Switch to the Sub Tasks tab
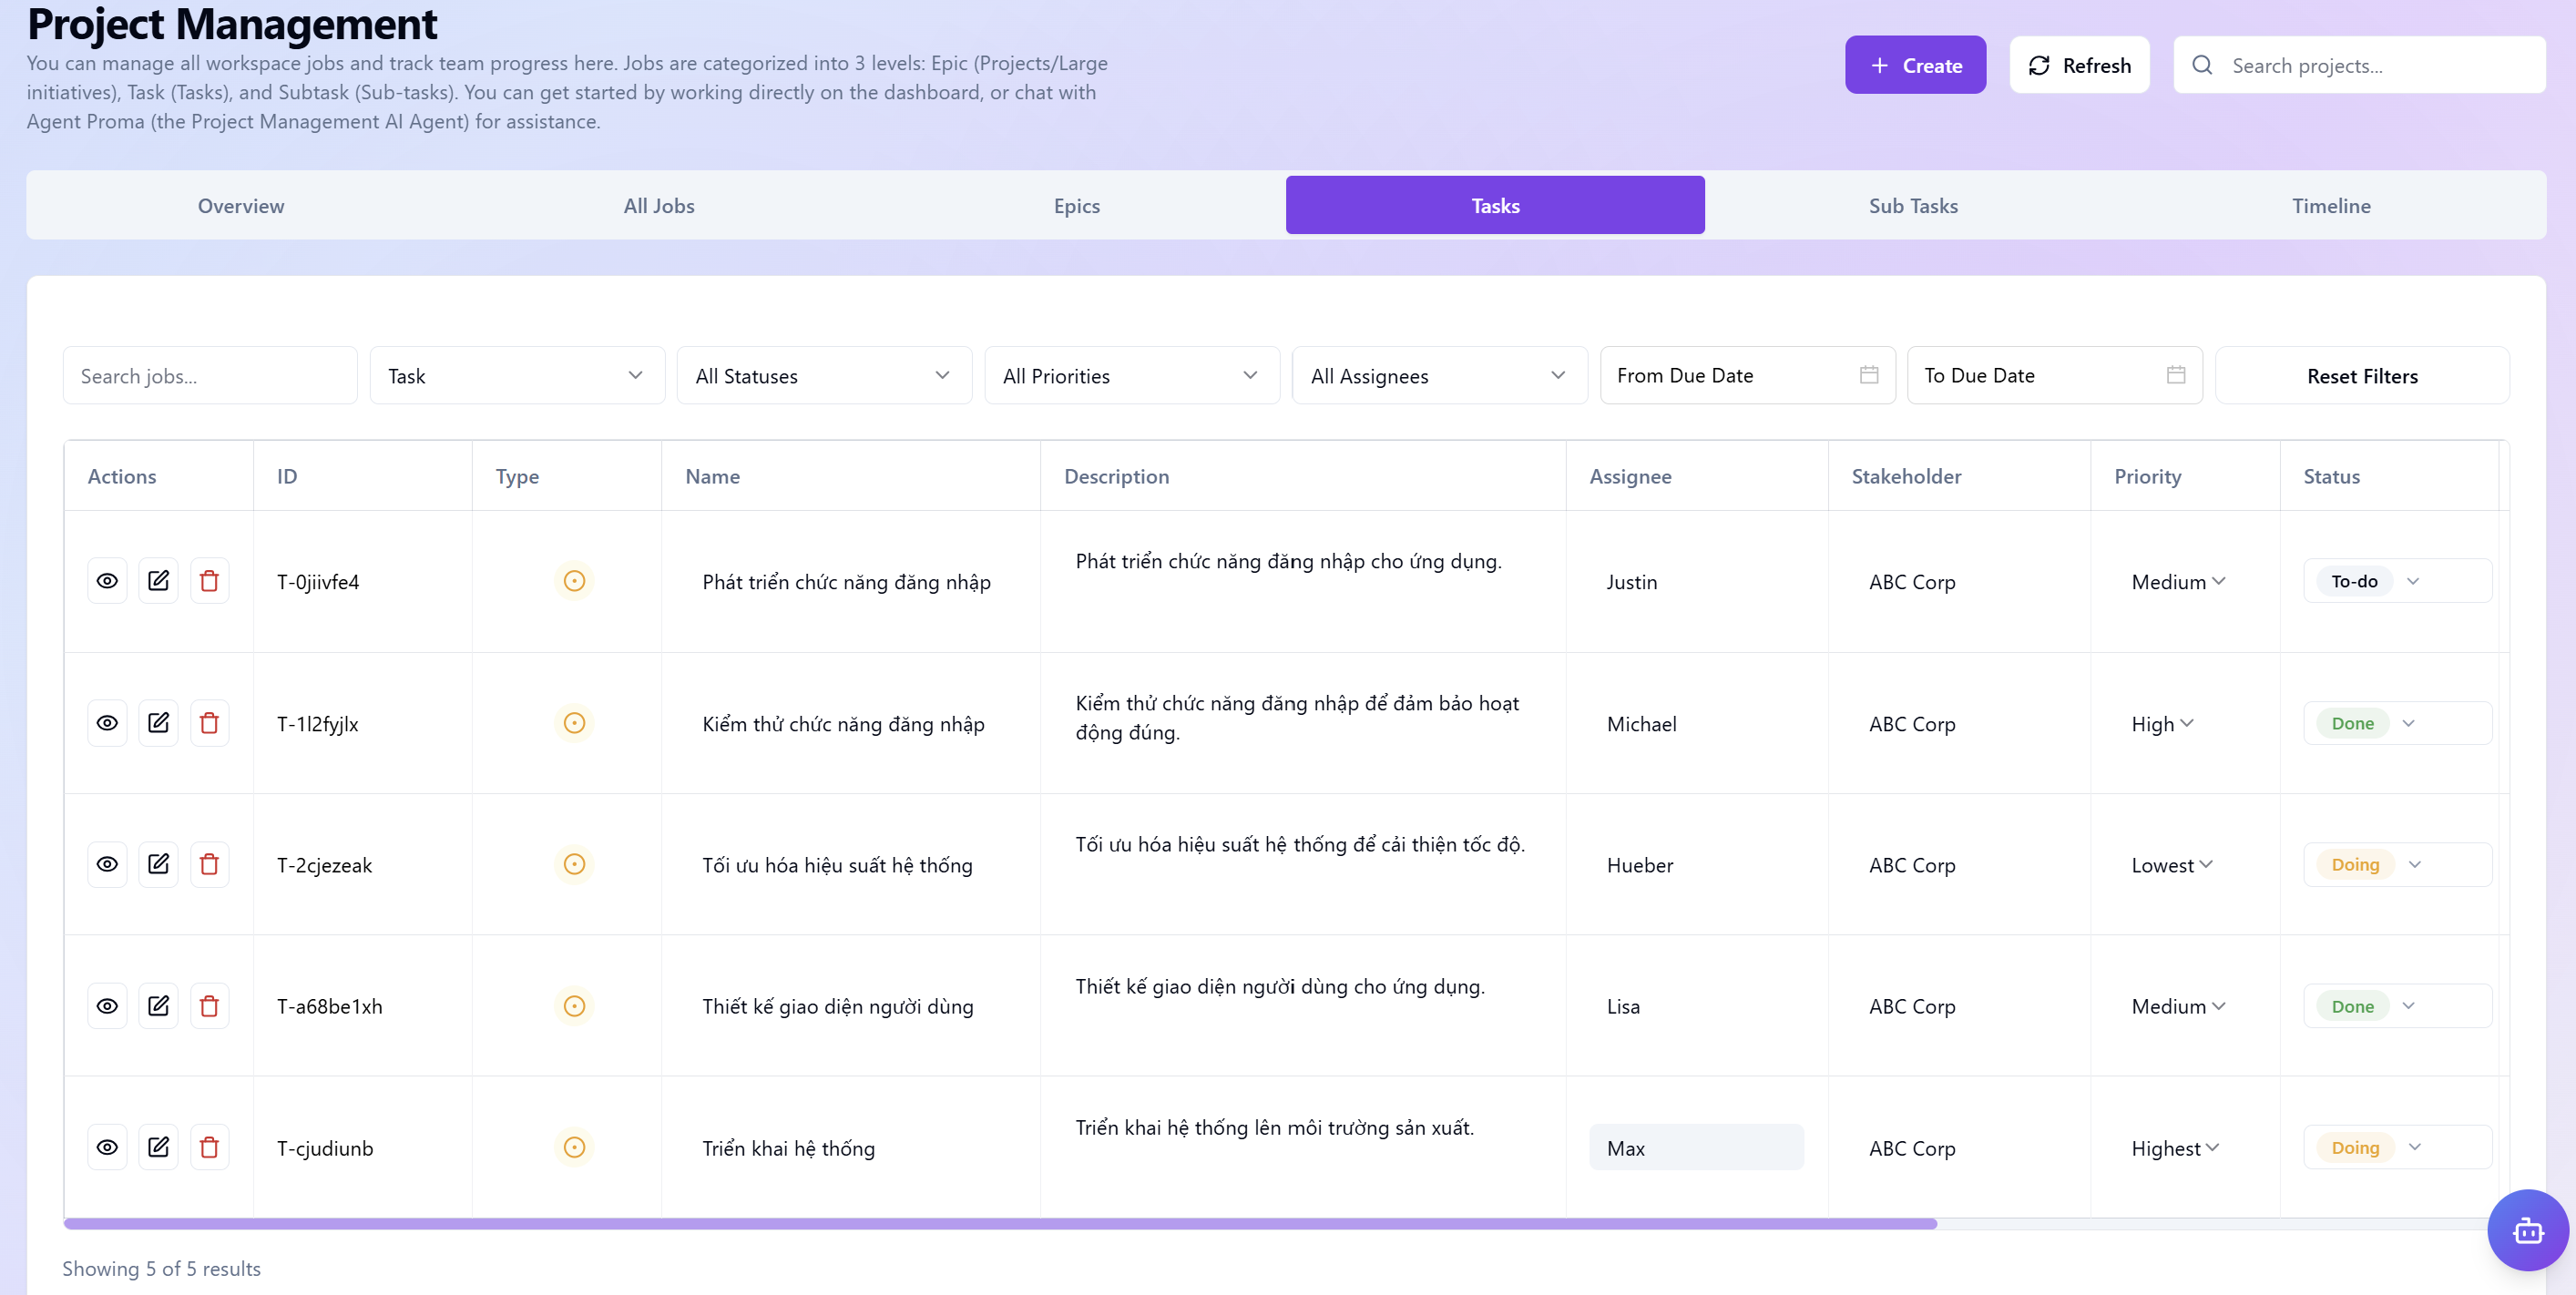 (1913, 205)
